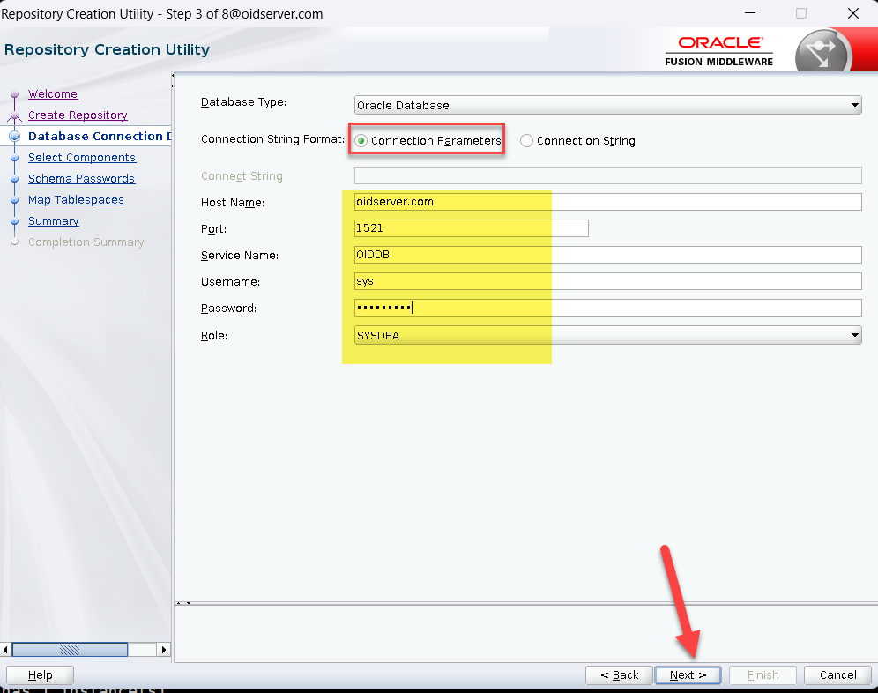878x693 pixels.
Task: Click the left scroll arrow in sidebar
Action: coord(7,650)
